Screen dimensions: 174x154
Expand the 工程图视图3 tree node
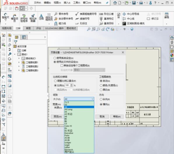click(19, 70)
